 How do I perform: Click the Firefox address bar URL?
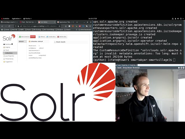pos(40,26)
